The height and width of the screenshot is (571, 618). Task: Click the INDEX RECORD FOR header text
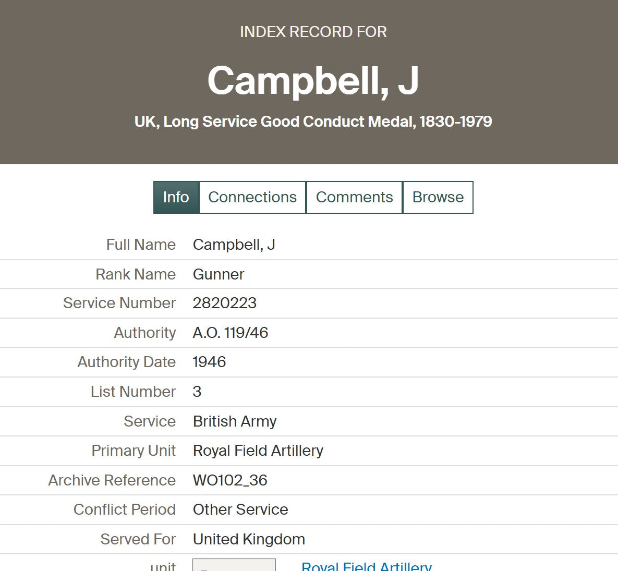pos(313,32)
